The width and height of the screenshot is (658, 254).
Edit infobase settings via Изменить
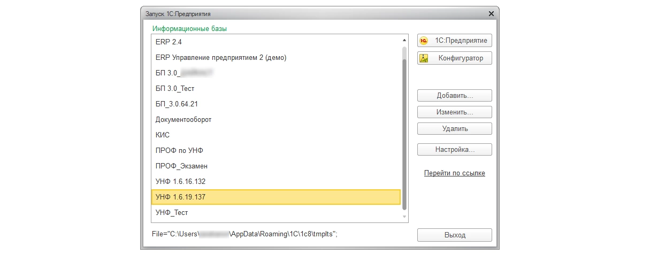tap(454, 112)
